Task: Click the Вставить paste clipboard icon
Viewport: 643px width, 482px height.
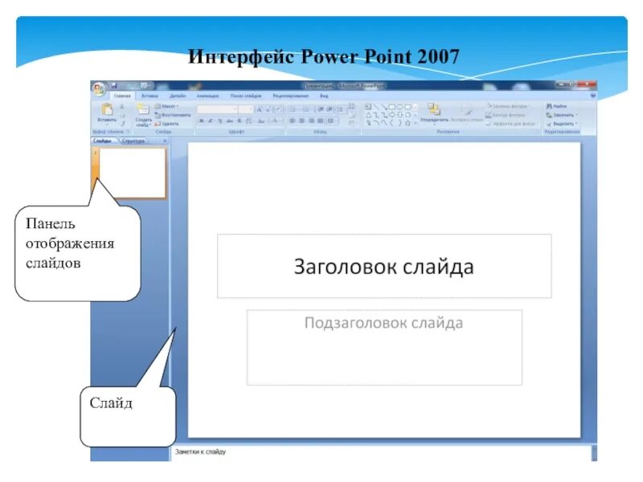Action: (x=107, y=110)
